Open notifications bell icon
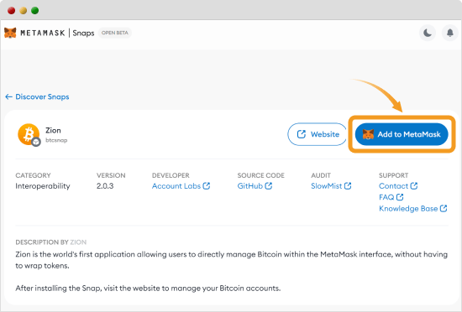462x312 pixels. 450,33
